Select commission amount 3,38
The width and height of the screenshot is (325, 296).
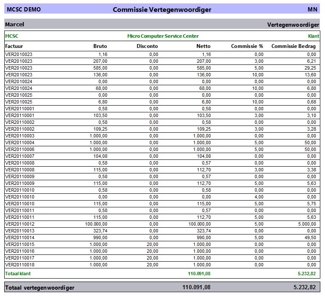[311, 170]
